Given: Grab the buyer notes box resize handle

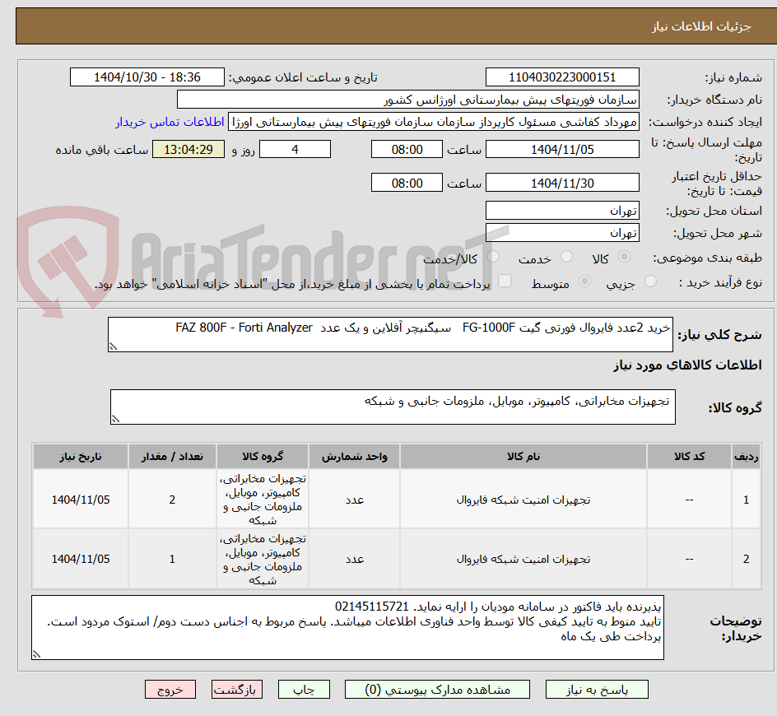Looking at the screenshot, I should pyautogui.click(x=37, y=654).
